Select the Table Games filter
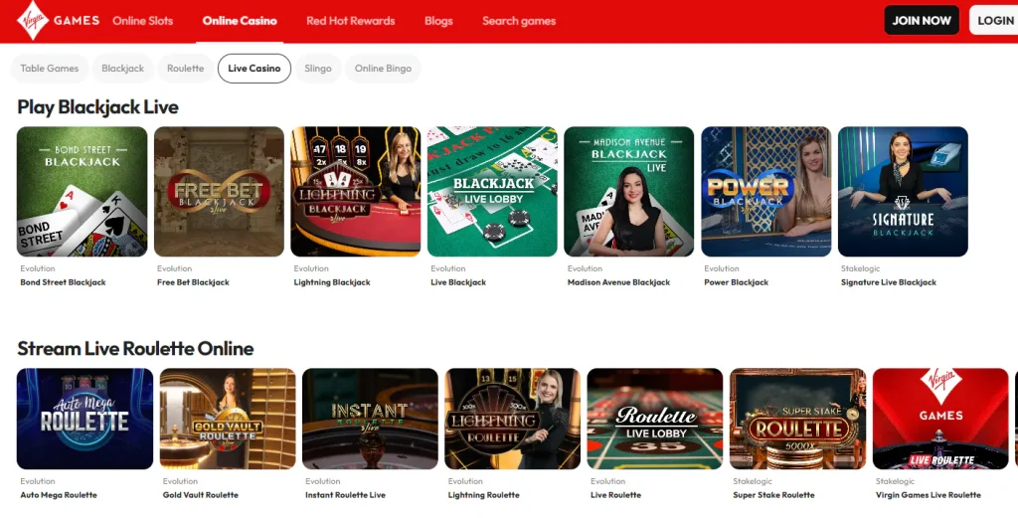This screenshot has width=1018, height=518. 50,69
